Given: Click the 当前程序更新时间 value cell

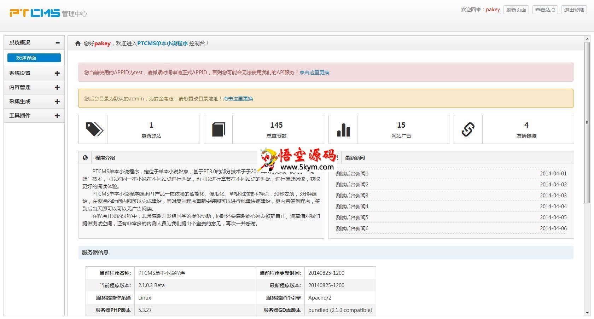Looking at the screenshot, I should click(340, 273).
